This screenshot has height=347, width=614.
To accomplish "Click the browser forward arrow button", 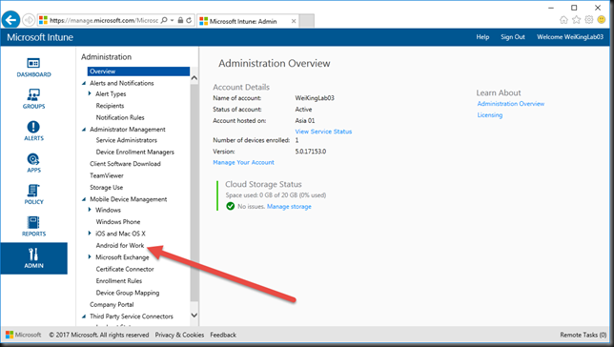I will point(29,20).
